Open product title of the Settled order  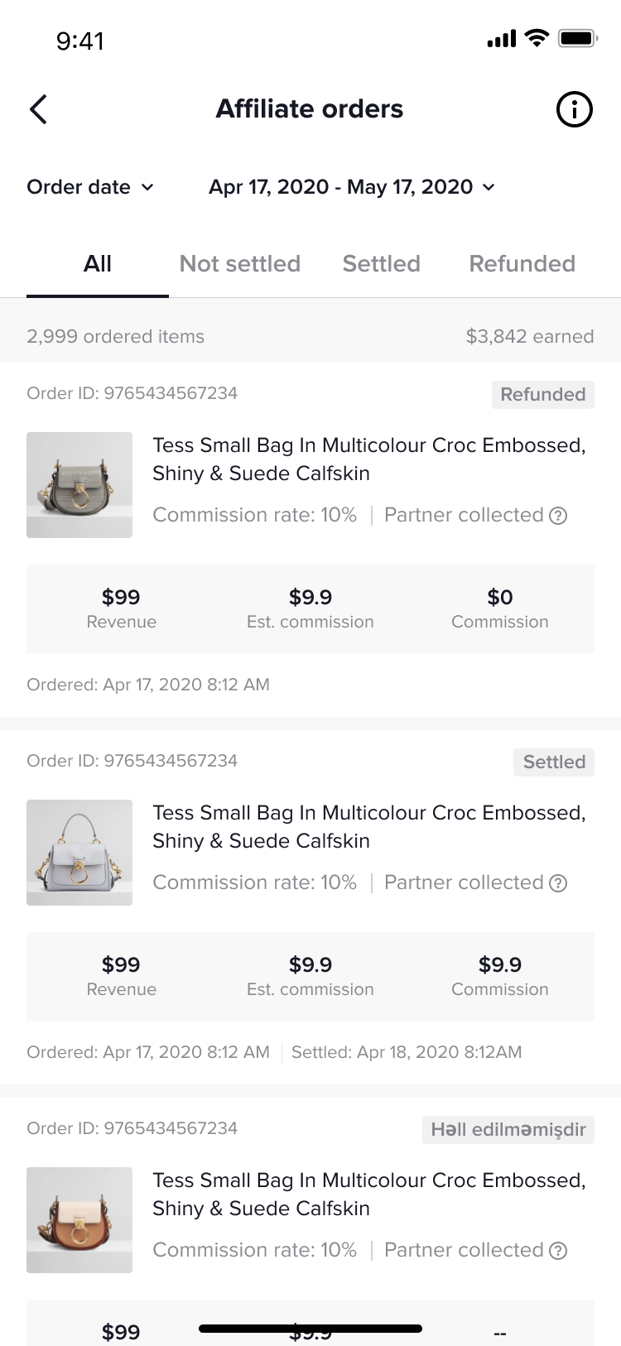click(x=368, y=827)
